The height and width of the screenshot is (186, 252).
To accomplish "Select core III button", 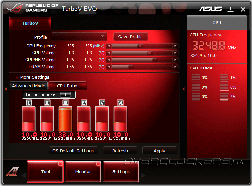I will [x=65, y=103].
